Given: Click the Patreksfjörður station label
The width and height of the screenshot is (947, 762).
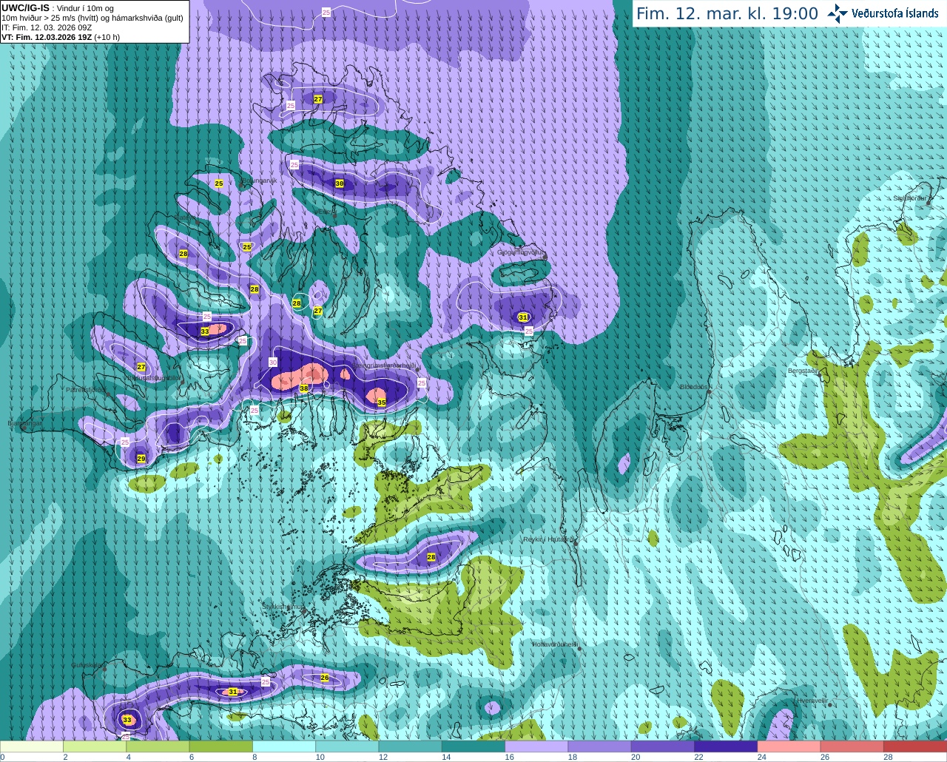Looking at the screenshot, I should pyautogui.click(x=86, y=389).
